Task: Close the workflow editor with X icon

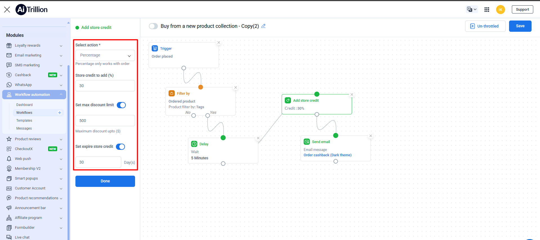Action: coord(7,10)
